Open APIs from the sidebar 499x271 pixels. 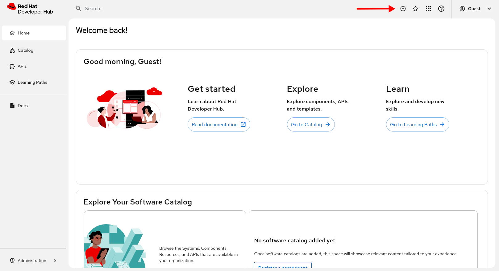pyautogui.click(x=22, y=66)
